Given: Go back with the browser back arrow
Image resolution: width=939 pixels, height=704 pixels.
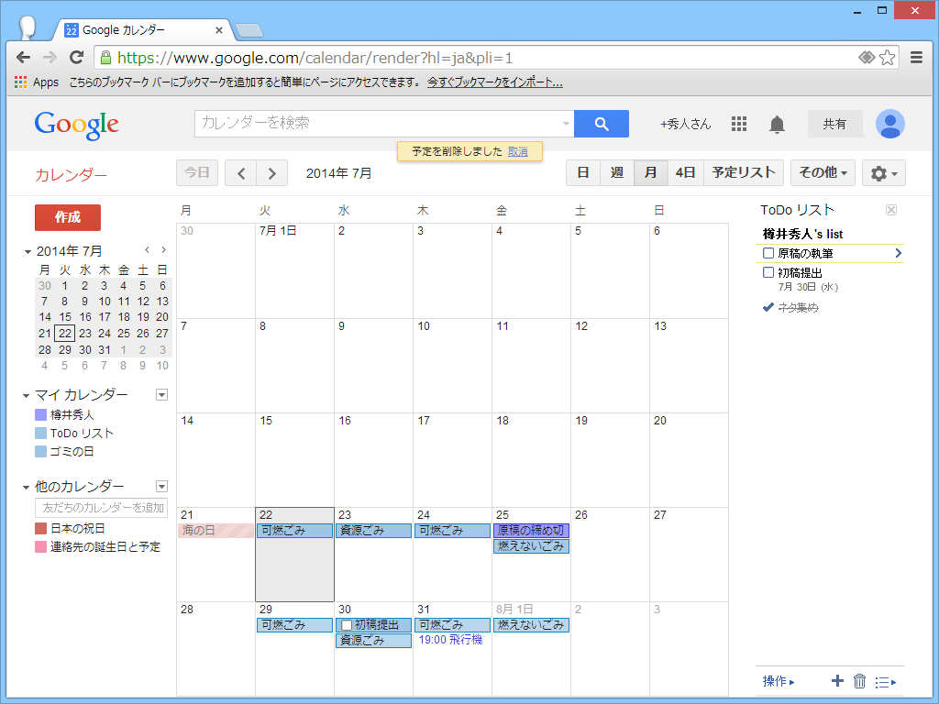Looking at the screenshot, I should coord(23,58).
